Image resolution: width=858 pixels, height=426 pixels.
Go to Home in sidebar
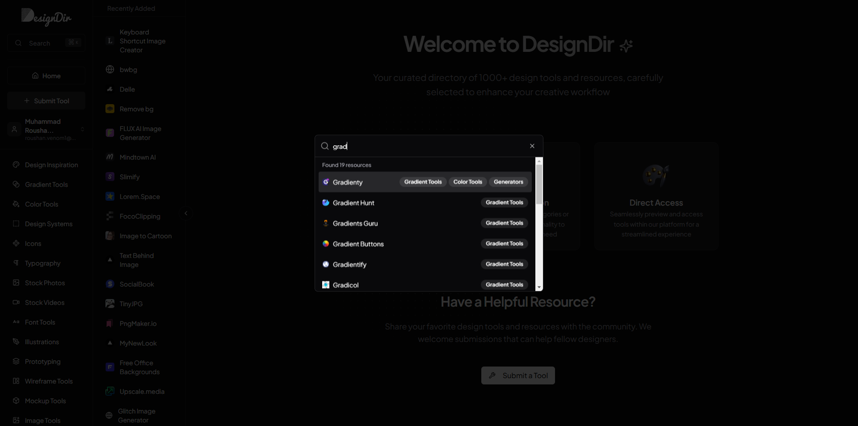[x=46, y=76]
